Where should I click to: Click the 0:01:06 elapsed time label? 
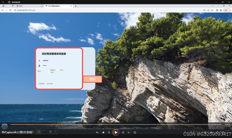(x=5, y=124)
